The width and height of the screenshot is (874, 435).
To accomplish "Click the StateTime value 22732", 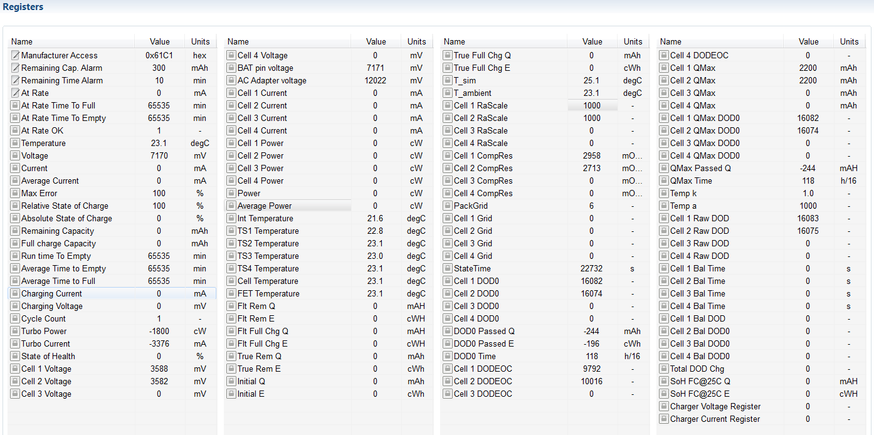I will point(592,268).
